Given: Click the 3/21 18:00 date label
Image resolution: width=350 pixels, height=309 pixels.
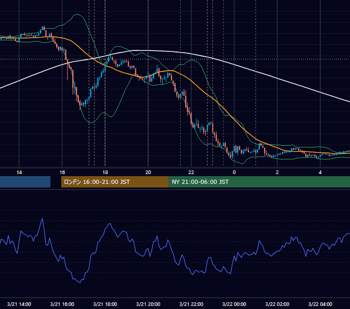Looking at the screenshot, I should click(x=105, y=304).
